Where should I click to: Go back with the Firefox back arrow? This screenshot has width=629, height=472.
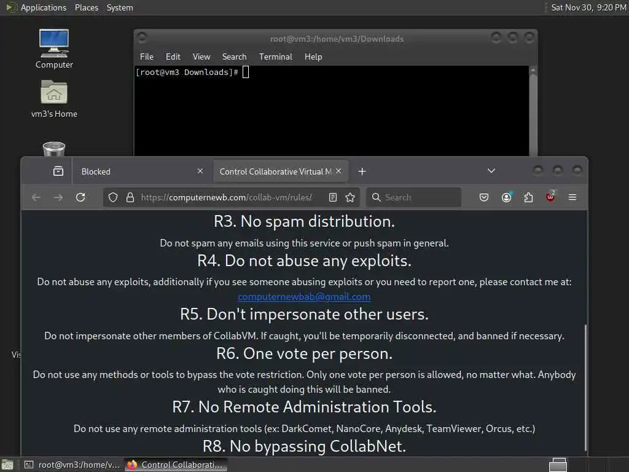coord(36,197)
